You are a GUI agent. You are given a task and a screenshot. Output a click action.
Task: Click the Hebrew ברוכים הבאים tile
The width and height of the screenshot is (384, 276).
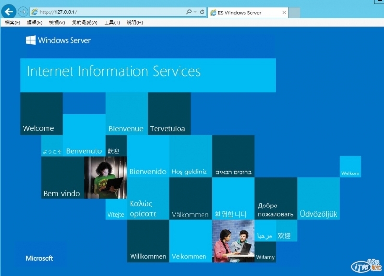coord(233,156)
